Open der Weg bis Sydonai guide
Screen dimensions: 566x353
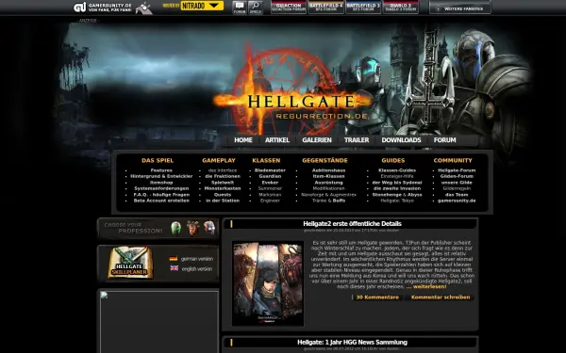point(397,183)
